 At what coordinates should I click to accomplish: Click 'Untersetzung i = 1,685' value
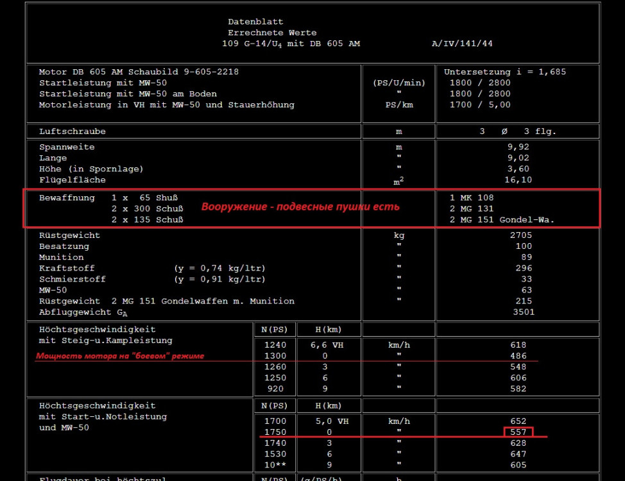(x=505, y=72)
